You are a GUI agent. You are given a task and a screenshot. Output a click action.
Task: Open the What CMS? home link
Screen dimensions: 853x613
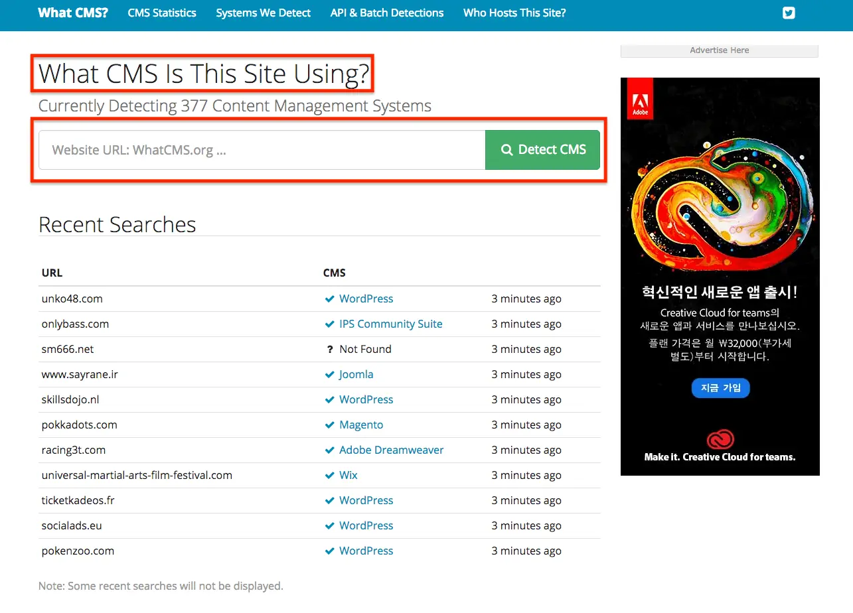73,13
